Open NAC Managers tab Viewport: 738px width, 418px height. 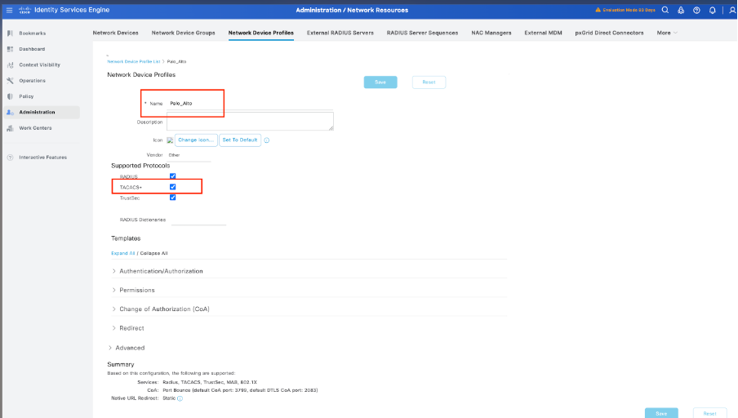(x=491, y=33)
